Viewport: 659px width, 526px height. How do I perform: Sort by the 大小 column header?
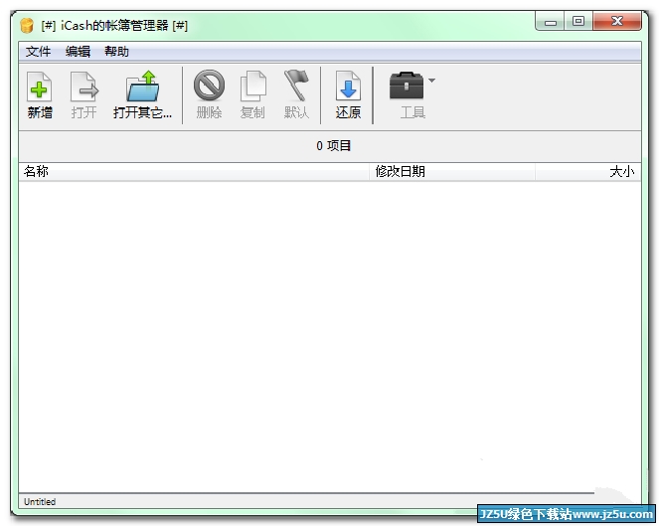coord(620,172)
